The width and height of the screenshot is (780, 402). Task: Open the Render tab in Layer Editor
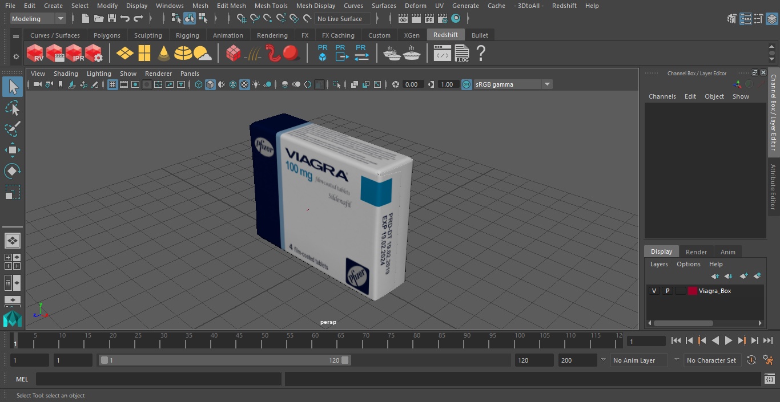(x=696, y=252)
